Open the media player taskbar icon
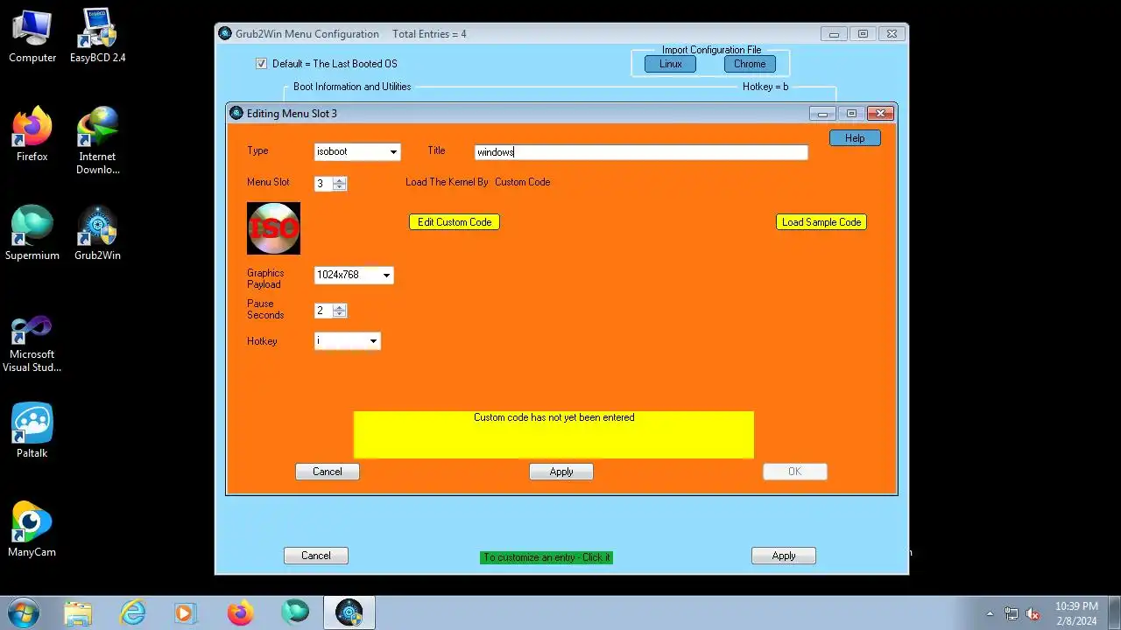The height and width of the screenshot is (630, 1121). (x=186, y=612)
